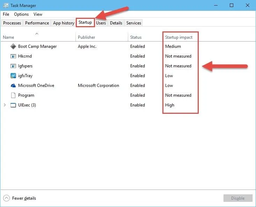Switch to the Users tab
This screenshot has width=256, height=207.
point(101,23)
